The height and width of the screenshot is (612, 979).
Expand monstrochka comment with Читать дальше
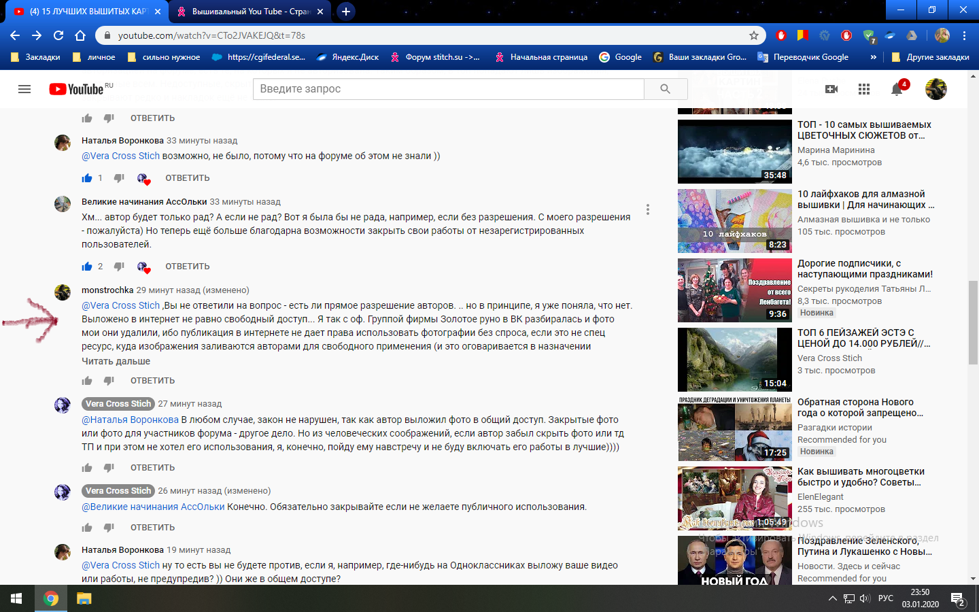click(x=116, y=361)
